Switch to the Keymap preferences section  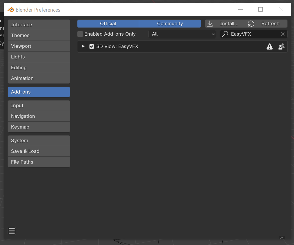coord(39,127)
